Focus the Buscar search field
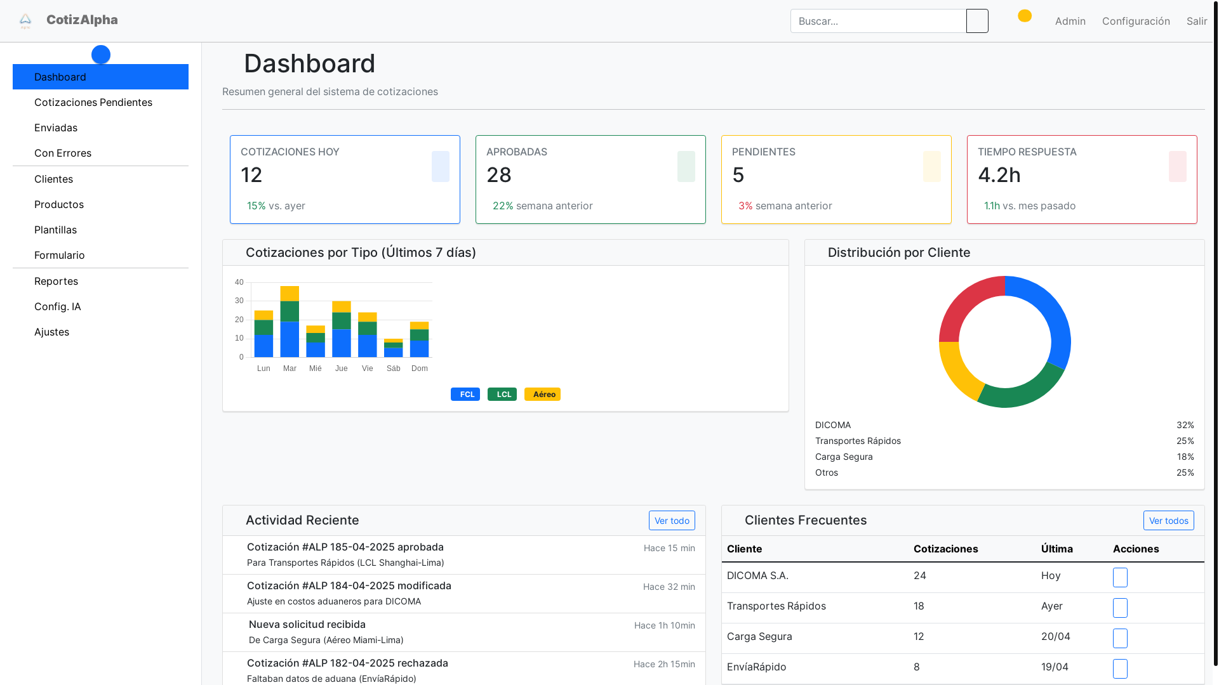 tap(878, 21)
